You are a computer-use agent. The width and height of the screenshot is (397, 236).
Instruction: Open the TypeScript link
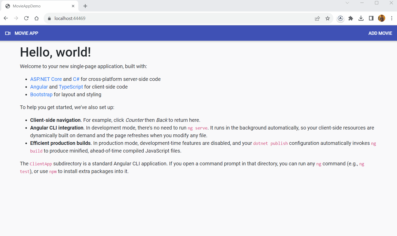point(71,87)
